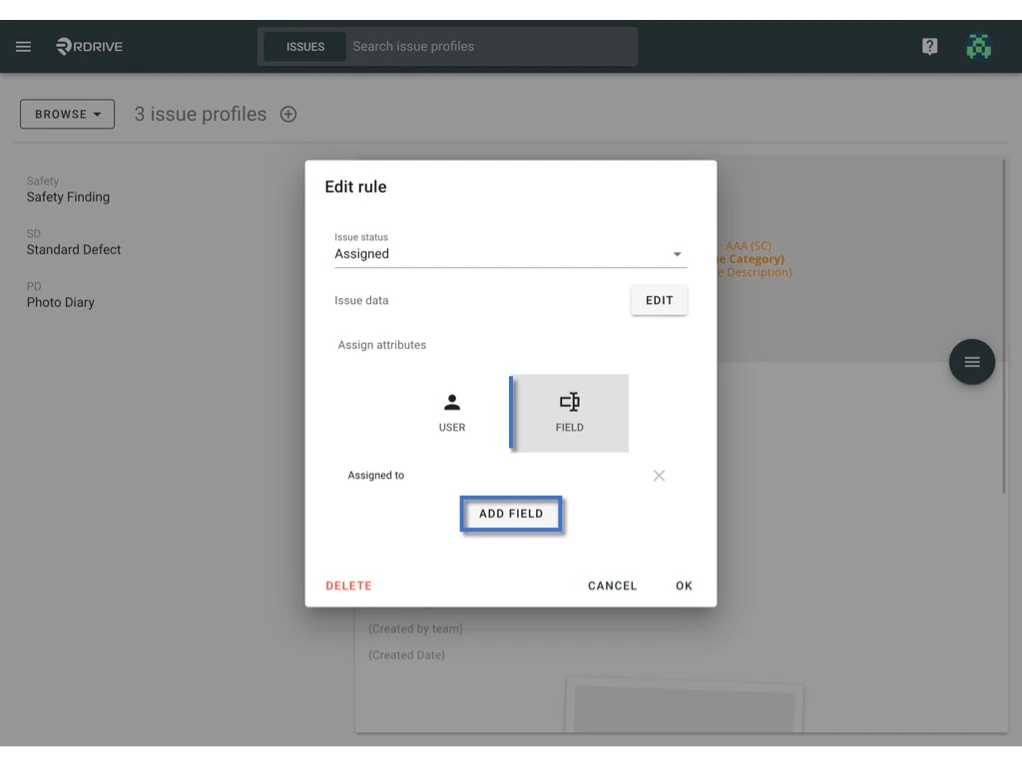The height and width of the screenshot is (766, 1022).
Task: Click EDIT next to Issue data
Action: tap(659, 299)
